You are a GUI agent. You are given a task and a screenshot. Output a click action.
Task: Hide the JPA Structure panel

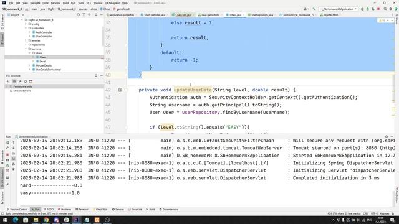[x=101, y=76]
